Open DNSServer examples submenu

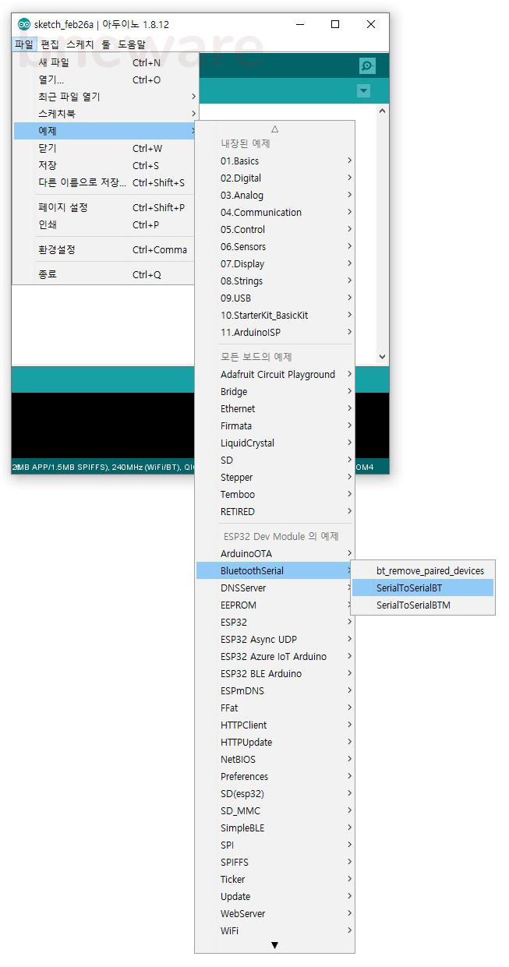click(274, 588)
